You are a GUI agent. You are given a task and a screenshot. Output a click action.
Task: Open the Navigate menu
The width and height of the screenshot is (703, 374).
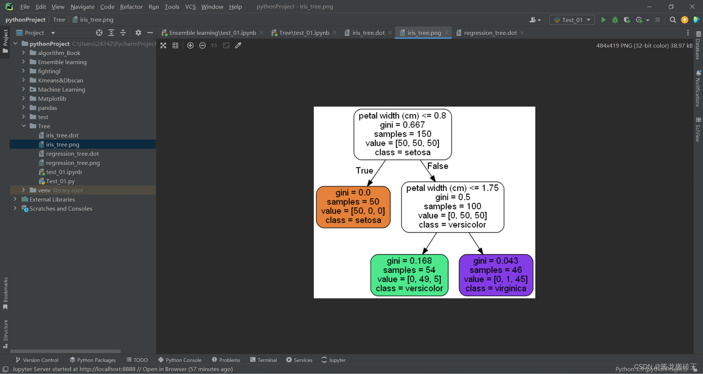pos(82,7)
